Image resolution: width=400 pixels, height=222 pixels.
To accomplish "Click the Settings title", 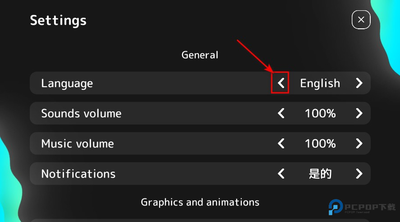I will [x=58, y=20].
